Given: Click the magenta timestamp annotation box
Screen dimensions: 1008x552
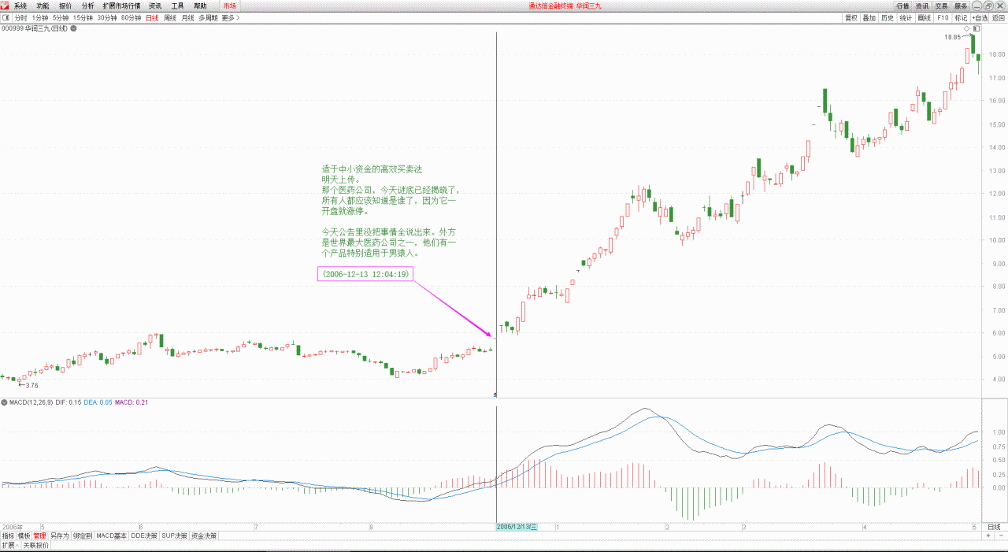Looking at the screenshot, I should click(x=365, y=274).
